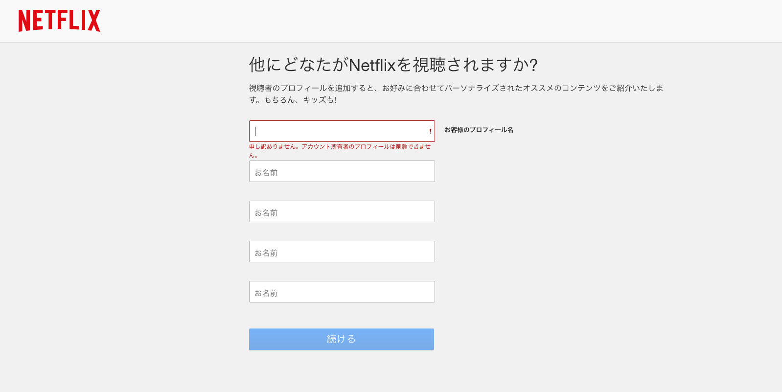Click the 他にどなたがNetflixを視聴されますか? heading
Viewport: 782px width, 392px height.
(x=393, y=65)
